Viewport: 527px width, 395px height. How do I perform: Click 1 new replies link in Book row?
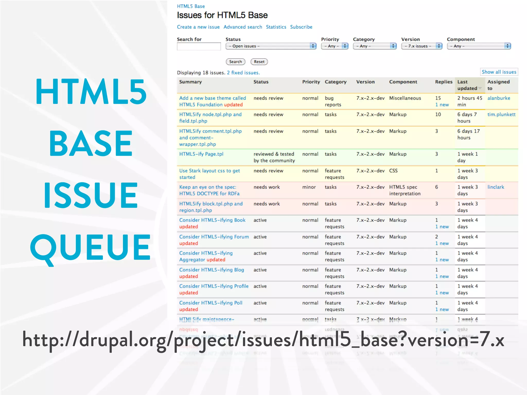pos(442,227)
